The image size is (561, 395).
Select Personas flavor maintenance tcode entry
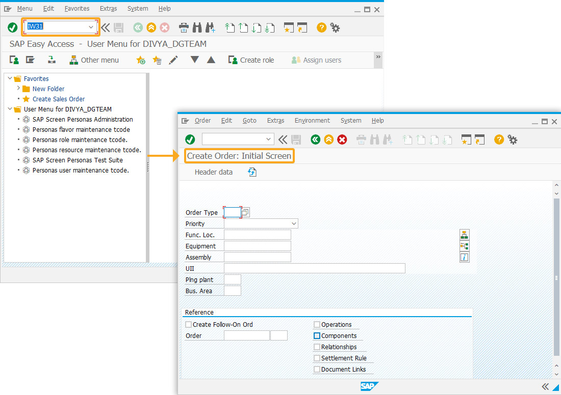(81, 130)
